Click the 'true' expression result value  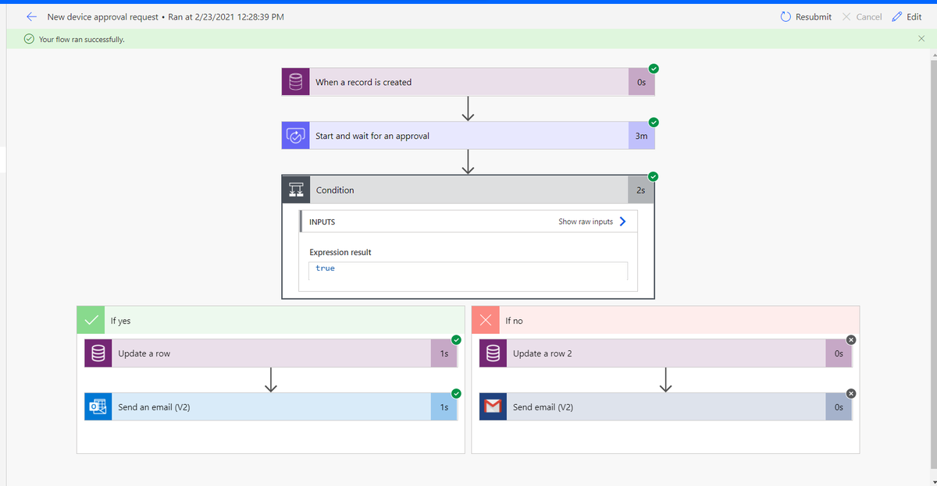click(x=325, y=268)
